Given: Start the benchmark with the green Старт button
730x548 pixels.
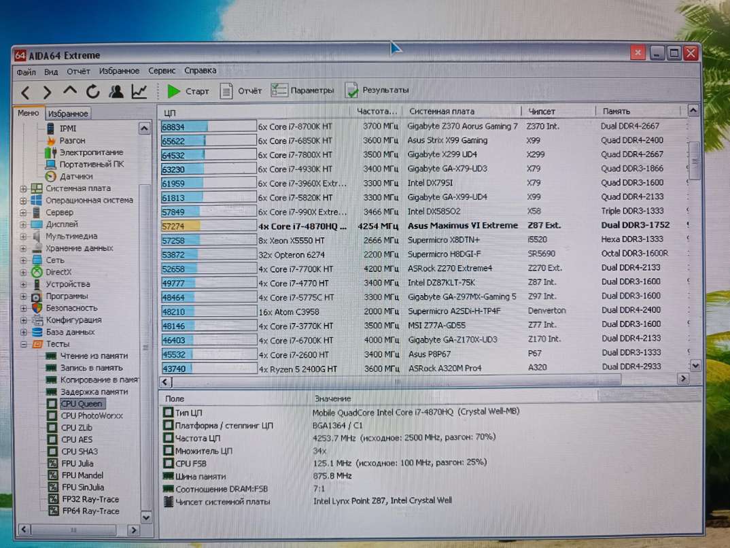Looking at the screenshot, I should click(x=188, y=91).
